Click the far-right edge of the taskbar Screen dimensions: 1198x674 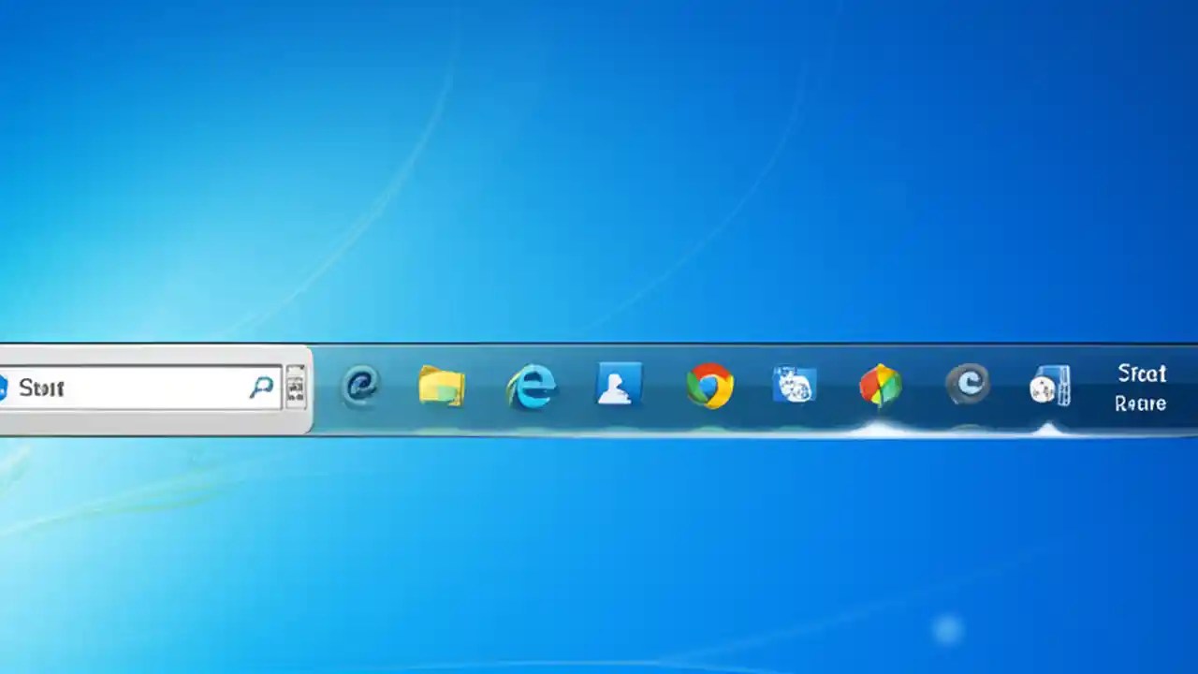1191,388
